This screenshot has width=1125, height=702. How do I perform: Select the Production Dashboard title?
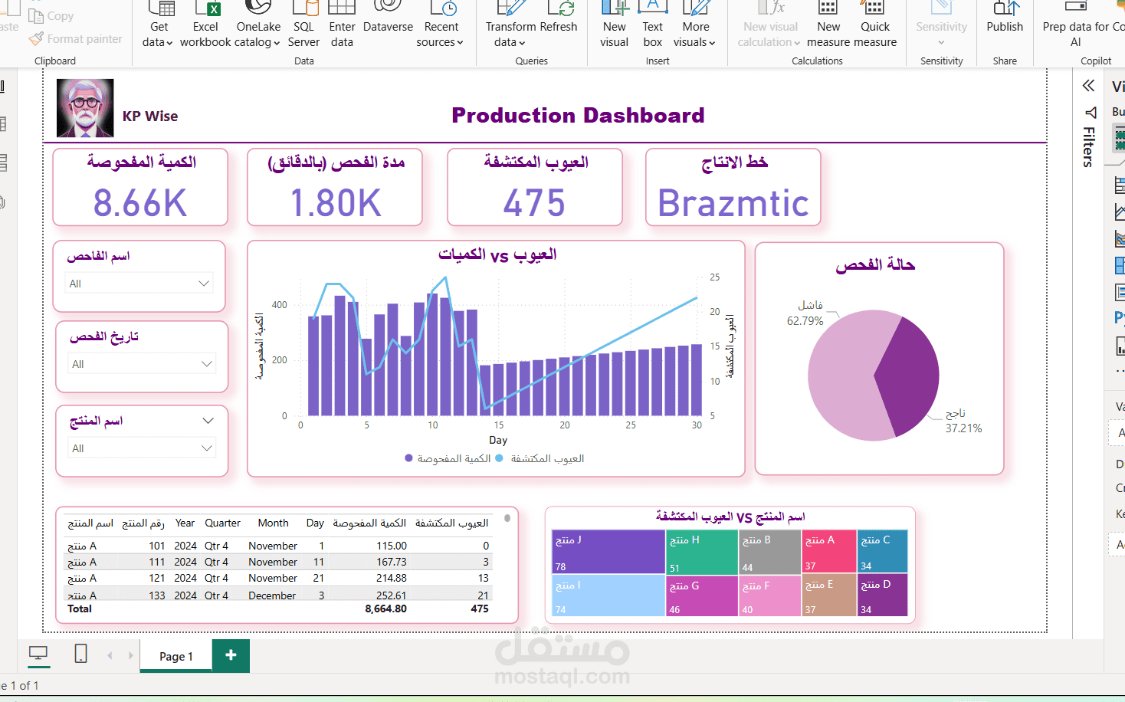pyautogui.click(x=578, y=115)
